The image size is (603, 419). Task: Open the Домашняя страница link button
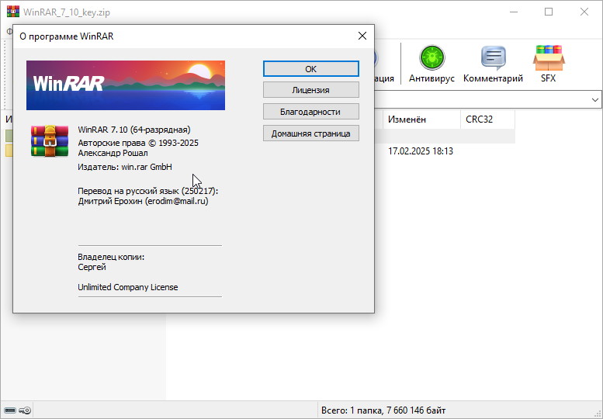click(311, 133)
